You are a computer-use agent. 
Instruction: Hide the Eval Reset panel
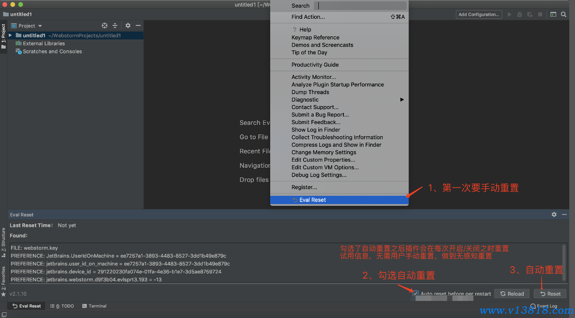click(564, 215)
